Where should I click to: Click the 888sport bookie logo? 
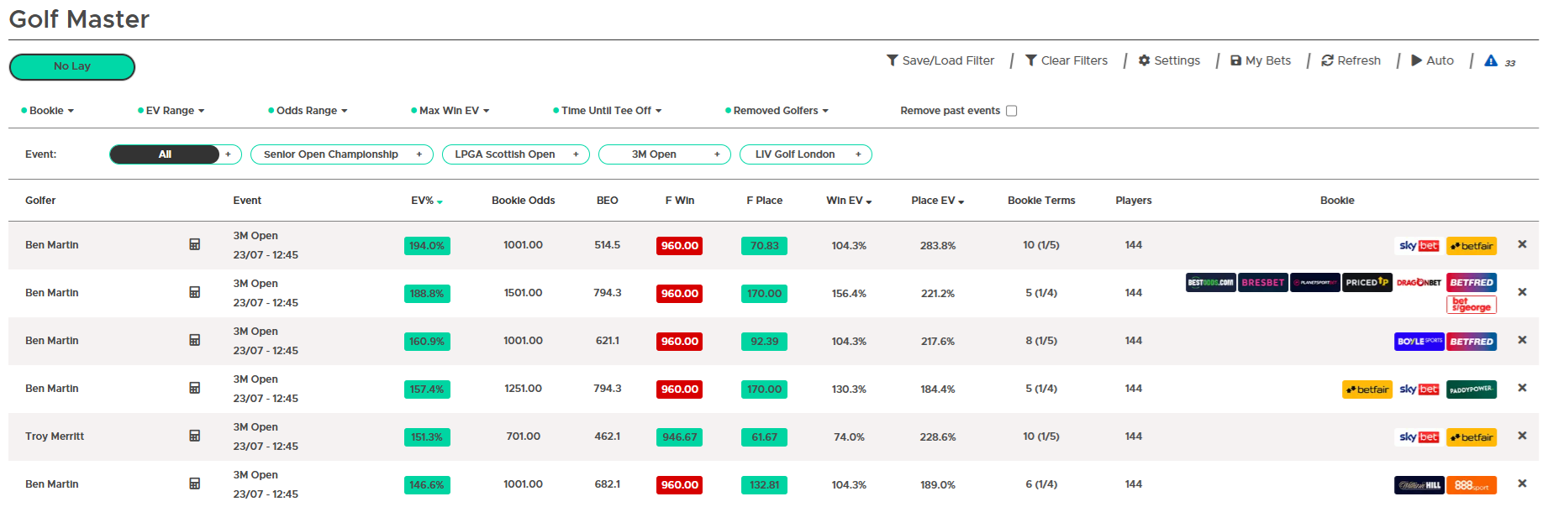pos(1472,485)
